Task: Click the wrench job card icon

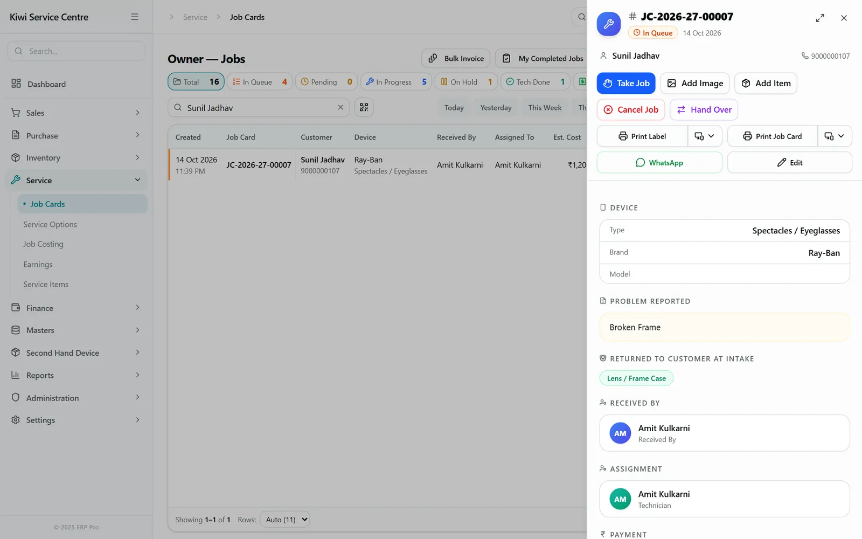Action: (609, 24)
